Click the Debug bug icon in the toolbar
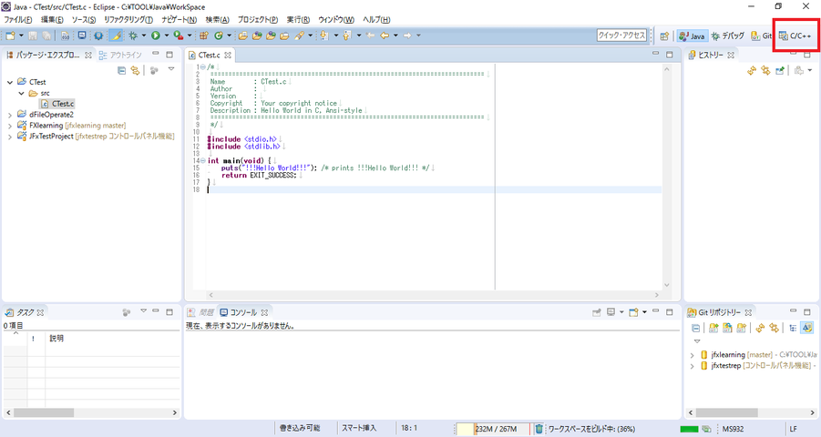Viewport: 821px width, 437px height. click(133, 36)
